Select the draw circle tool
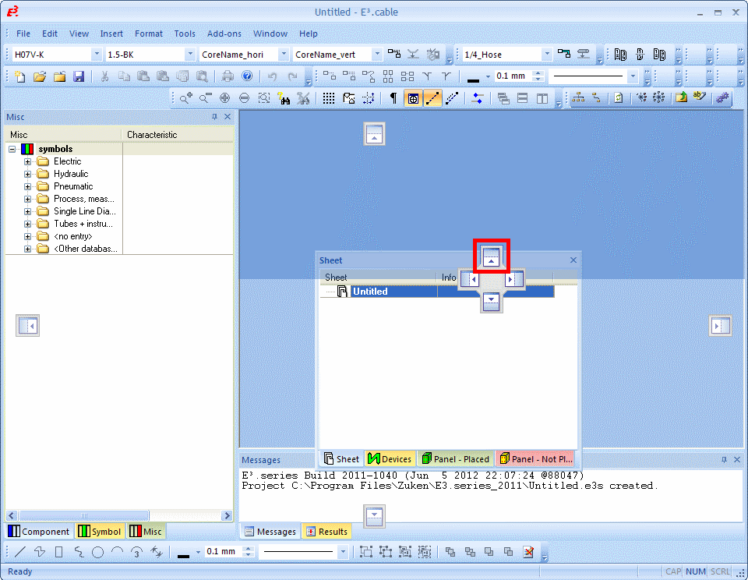The height and width of the screenshot is (580, 748). pyautogui.click(x=97, y=552)
